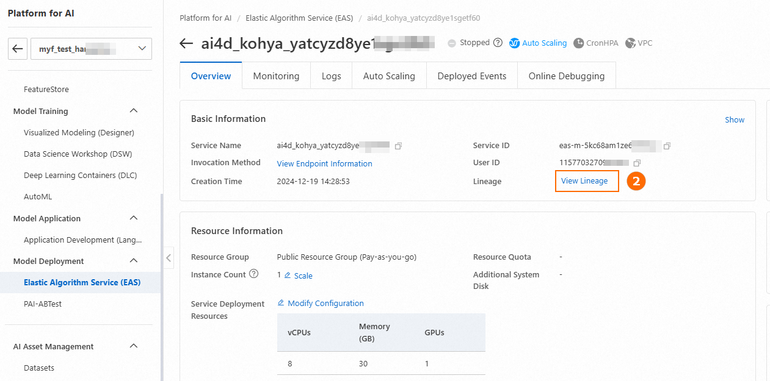Copy the Service Name value
Screen dimensions: 770x381
coord(398,146)
